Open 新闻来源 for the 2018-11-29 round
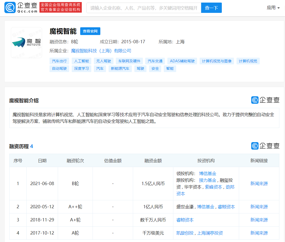This screenshot has width=285, height=242. [x=259, y=220]
